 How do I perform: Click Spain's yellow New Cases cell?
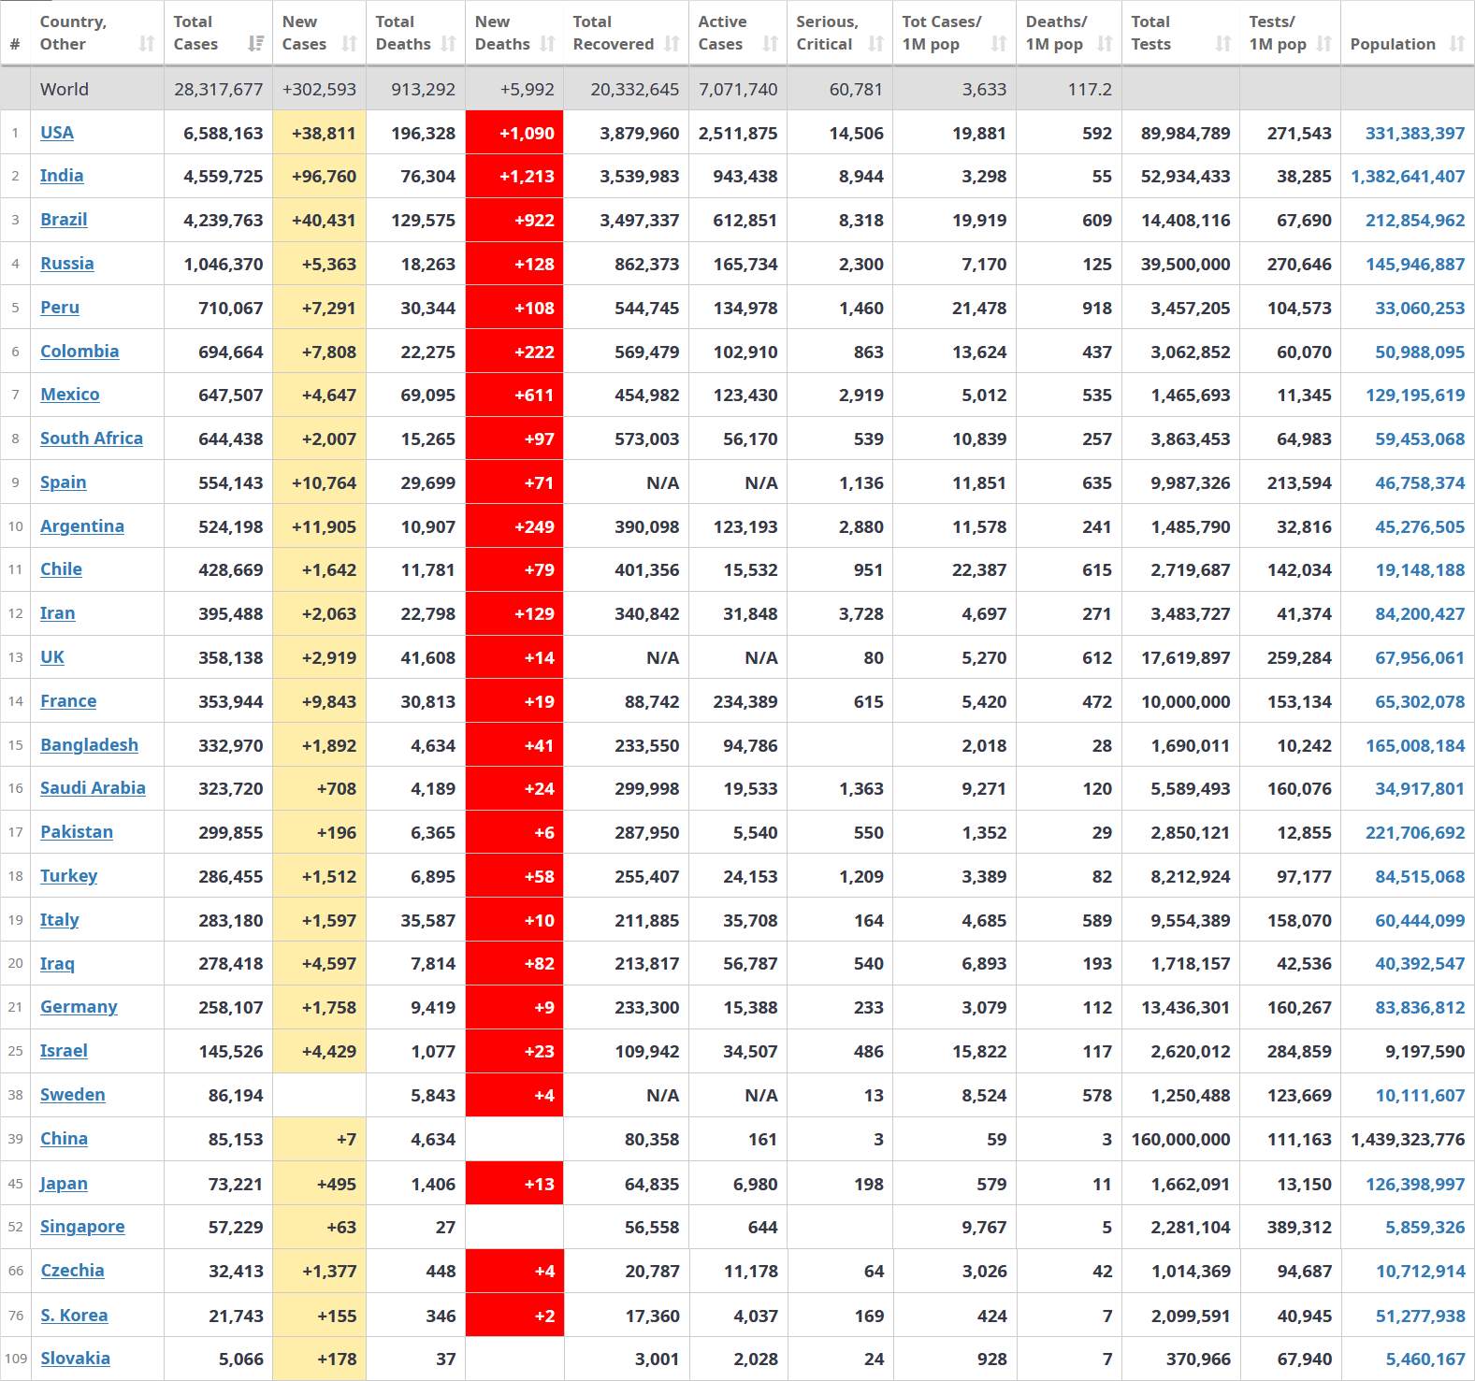[319, 483]
